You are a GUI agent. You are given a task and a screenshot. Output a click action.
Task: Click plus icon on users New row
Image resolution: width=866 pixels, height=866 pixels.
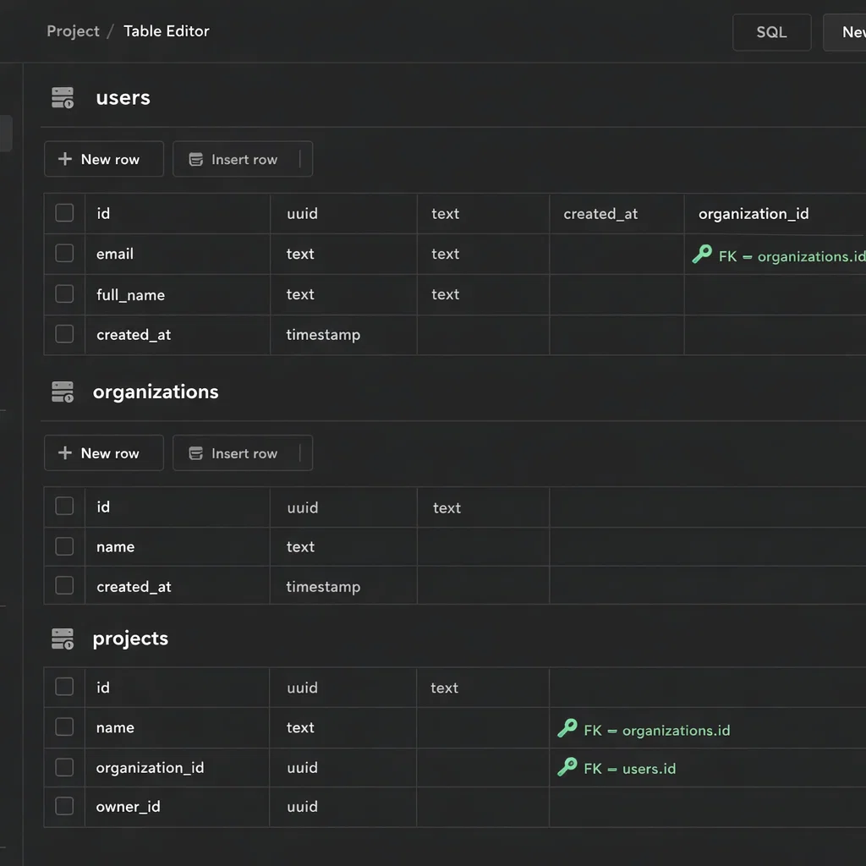[64, 159]
